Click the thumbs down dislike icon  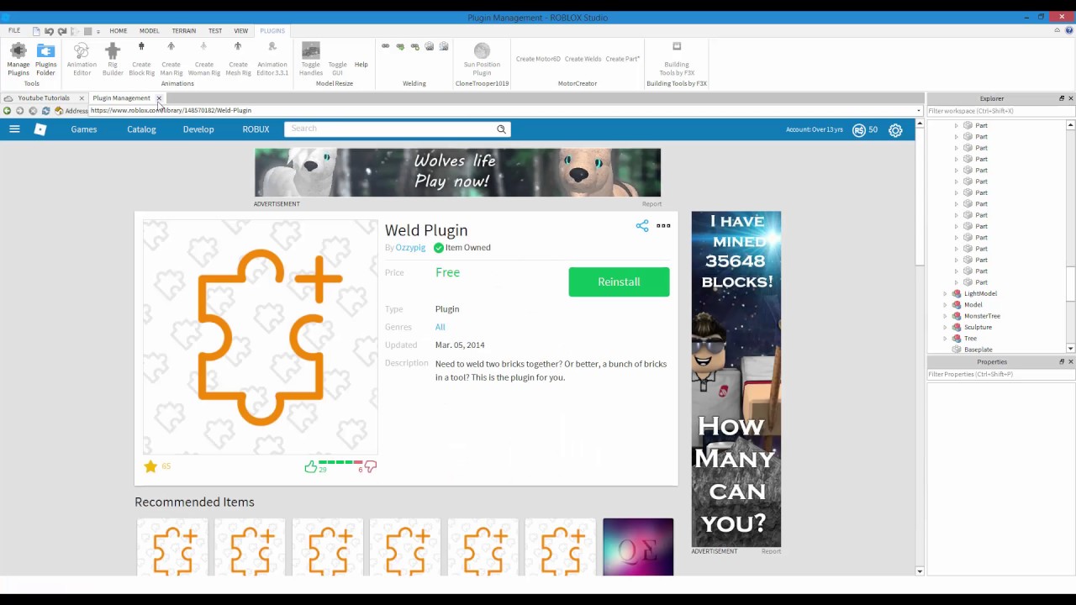tap(371, 466)
